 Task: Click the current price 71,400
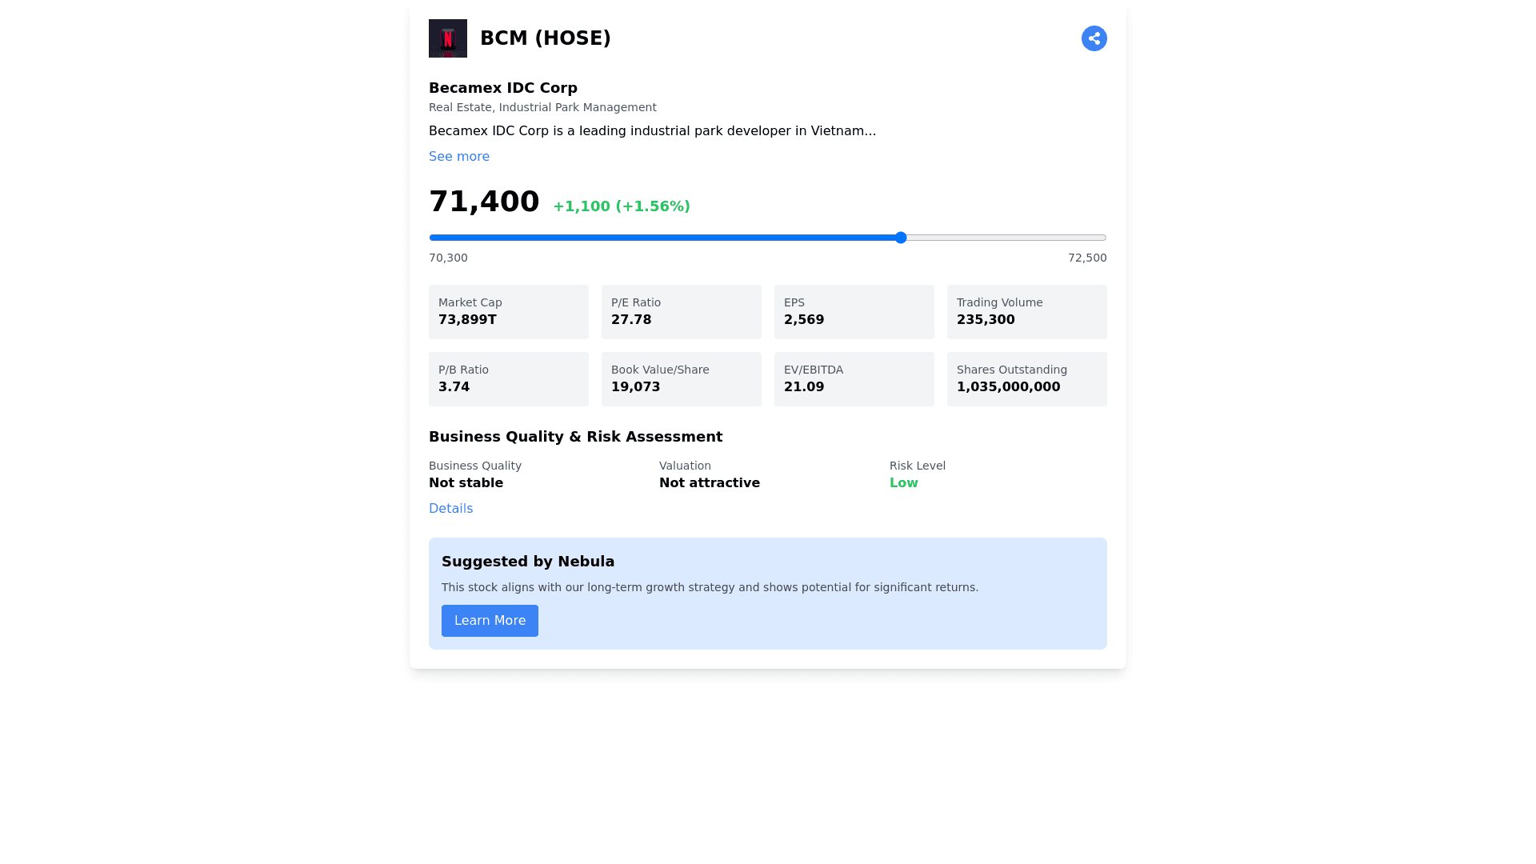484,202
